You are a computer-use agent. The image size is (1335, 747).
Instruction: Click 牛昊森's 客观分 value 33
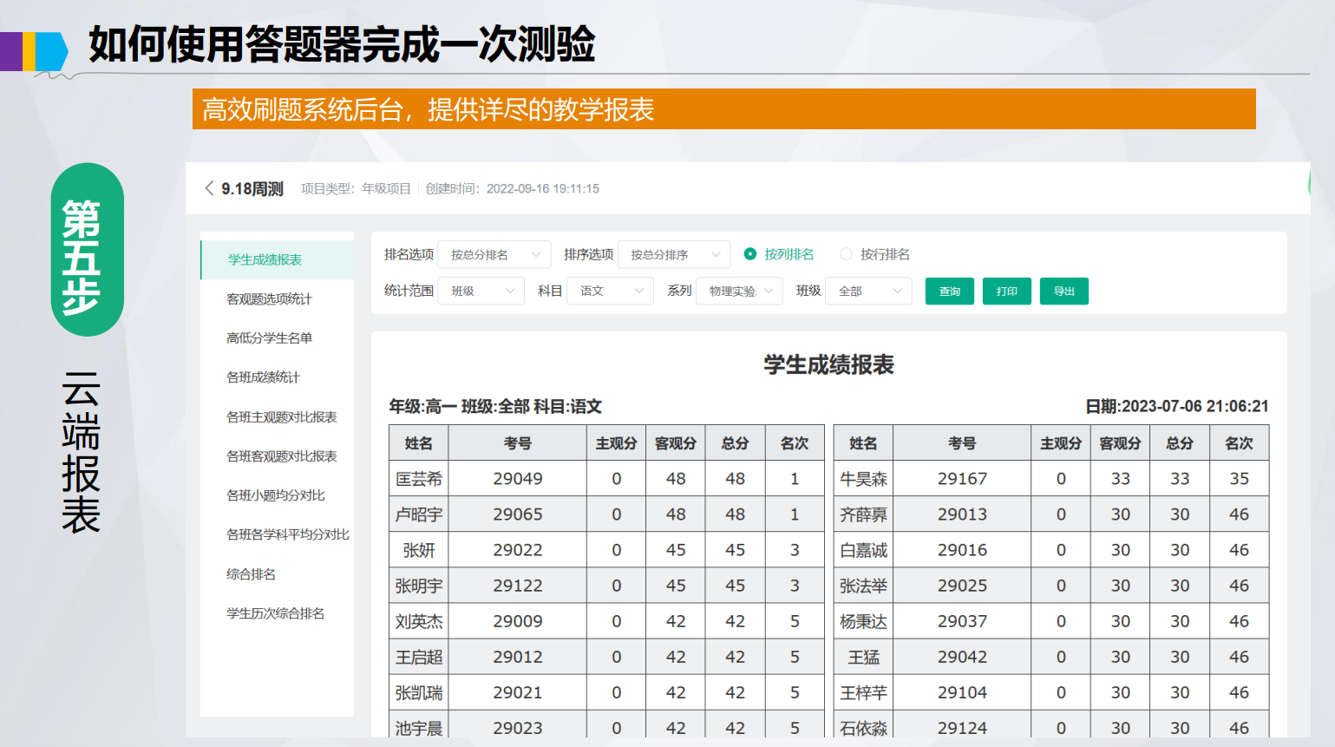1121,479
